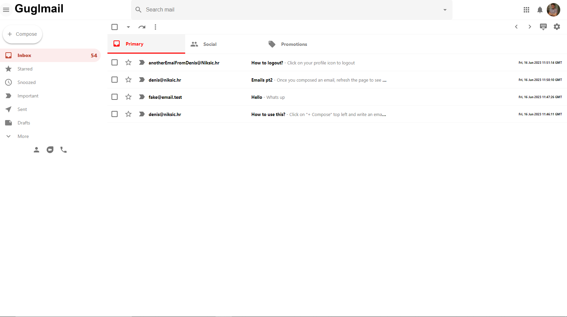This screenshot has height=317, width=567.
Task: Select the 'How to use this?' email checkbox
Action: pyautogui.click(x=115, y=114)
